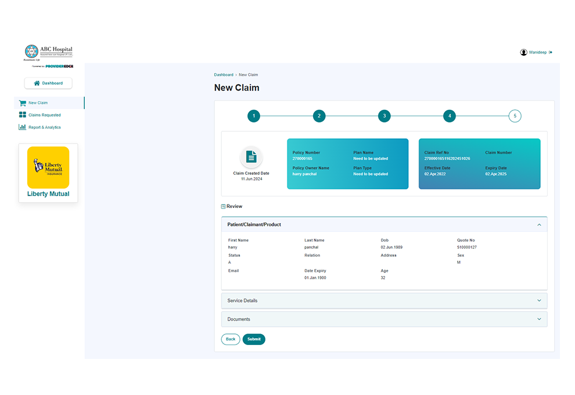
Task: Click the Review section icon
Action: tap(222, 206)
